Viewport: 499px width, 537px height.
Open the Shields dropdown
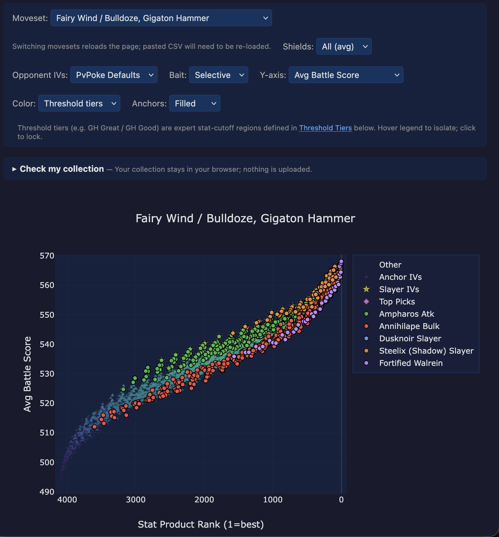(x=344, y=47)
